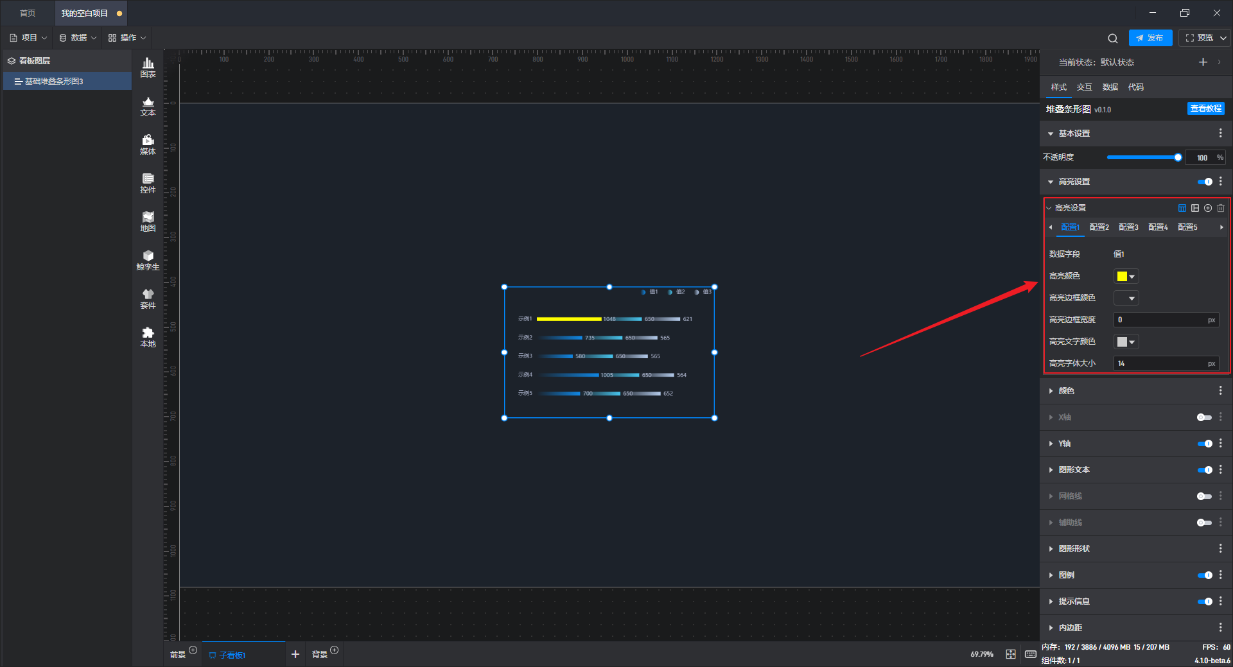Viewport: 1233px width, 667px height.
Task: Open the 图表 chart components panel
Action: (148, 67)
